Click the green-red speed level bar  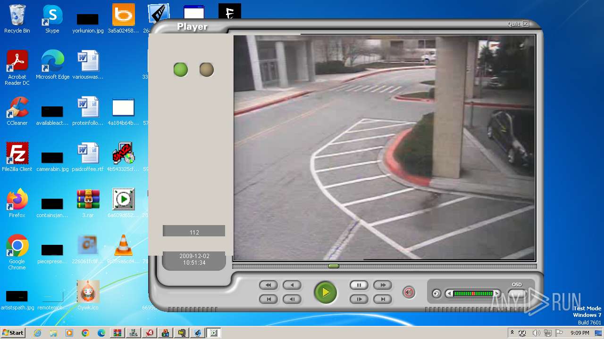click(x=473, y=294)
